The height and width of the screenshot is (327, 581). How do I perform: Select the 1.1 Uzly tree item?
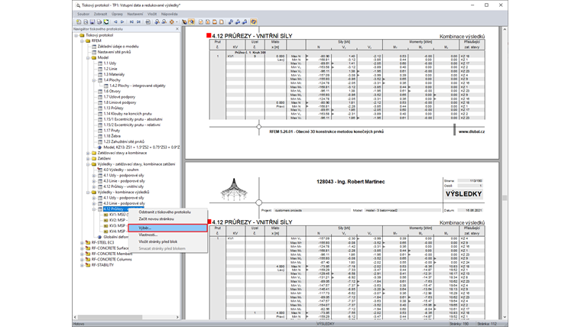(109, 63)
